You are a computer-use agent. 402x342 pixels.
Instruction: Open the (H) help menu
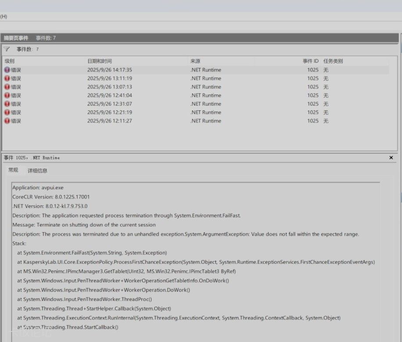tap(4, 17)
